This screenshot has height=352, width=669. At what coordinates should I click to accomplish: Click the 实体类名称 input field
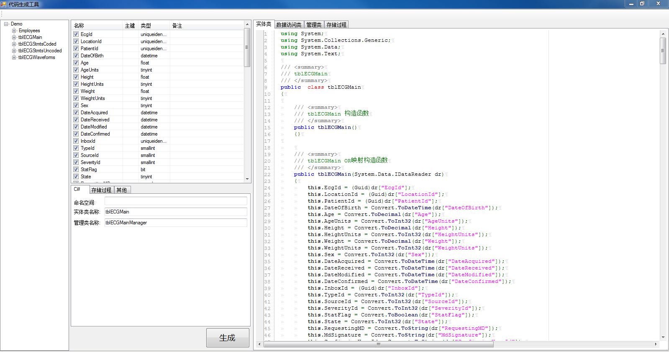[176, 212]
